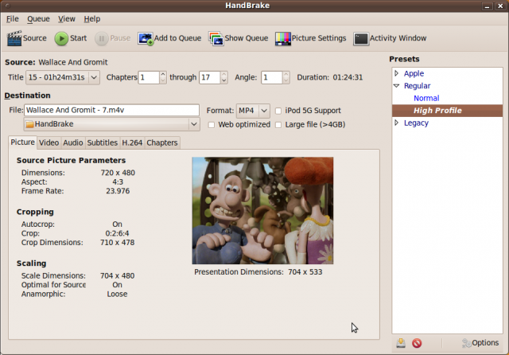Open the Activity Window
Screen dimensions: 509x355
point(361,38)
